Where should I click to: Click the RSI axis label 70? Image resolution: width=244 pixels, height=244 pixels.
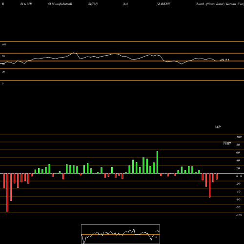click(x=3, y=56)
